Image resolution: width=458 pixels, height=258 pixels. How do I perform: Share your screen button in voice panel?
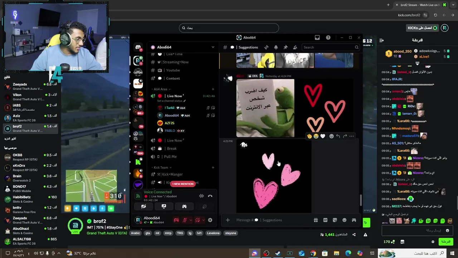(164, 206)
